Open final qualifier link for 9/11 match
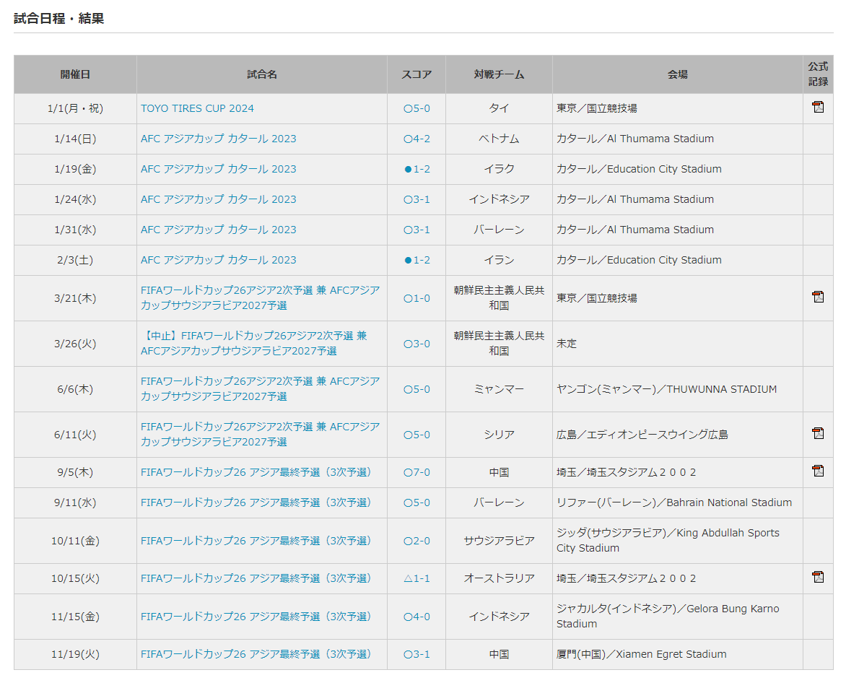 (256, 503)
